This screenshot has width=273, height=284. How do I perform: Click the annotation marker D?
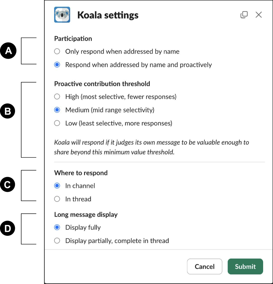[8, 229]
